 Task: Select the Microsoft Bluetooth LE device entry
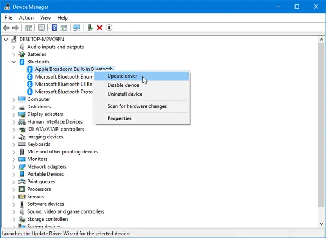[x=64, y=84]
